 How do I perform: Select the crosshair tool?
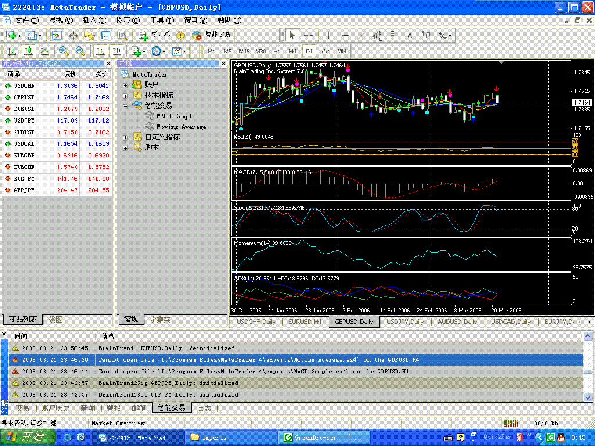click(x=309, y=35)
